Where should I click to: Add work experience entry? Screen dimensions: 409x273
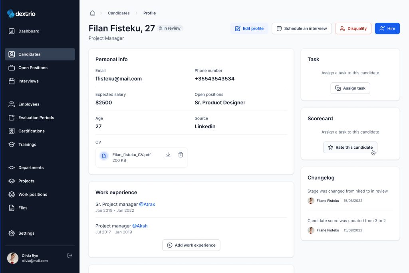point(191,245)
